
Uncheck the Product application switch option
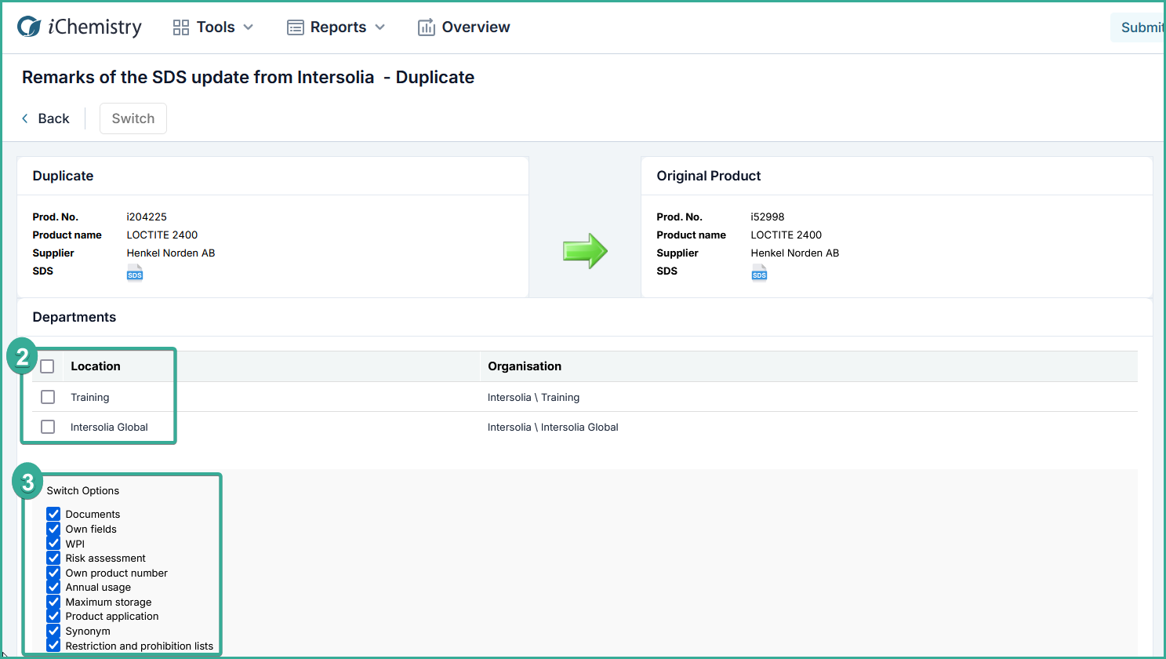[53, 616]
